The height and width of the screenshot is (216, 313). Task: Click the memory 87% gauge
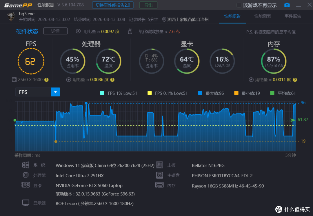pyautogui.click(x=274, y=61)
